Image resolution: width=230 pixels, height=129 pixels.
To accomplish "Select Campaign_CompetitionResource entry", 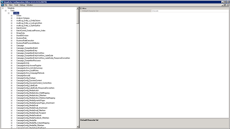I will (28, 60).
